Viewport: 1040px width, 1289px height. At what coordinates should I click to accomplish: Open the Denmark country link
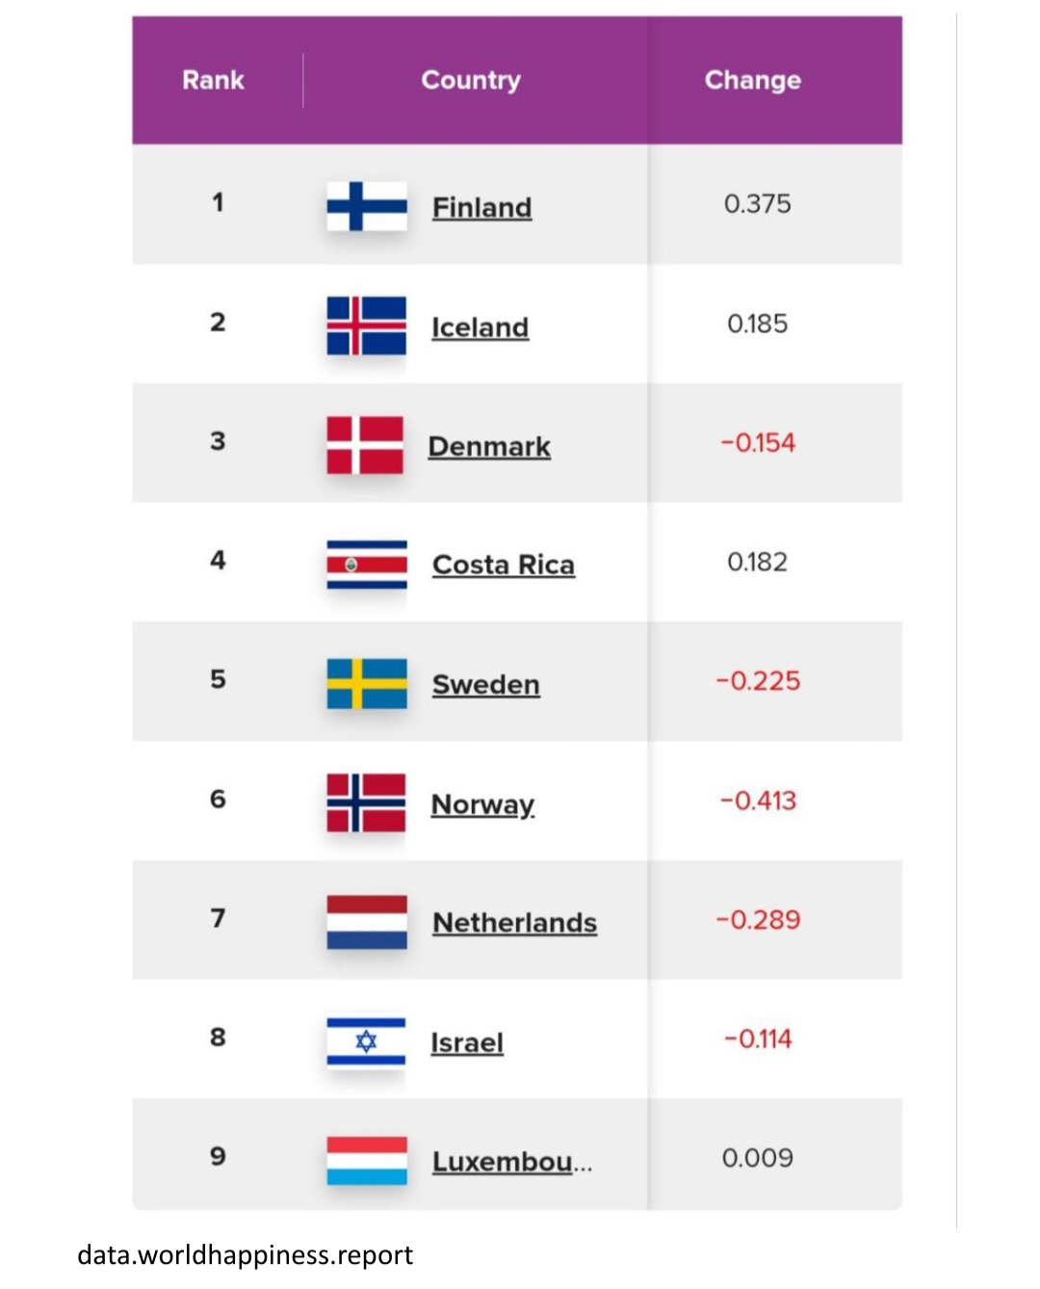tap(489, 446)
